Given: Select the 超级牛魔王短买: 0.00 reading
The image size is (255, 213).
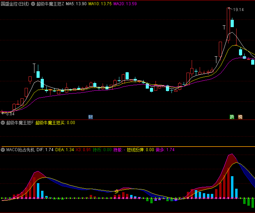Looking at the screenshot, I should point(55,123).
